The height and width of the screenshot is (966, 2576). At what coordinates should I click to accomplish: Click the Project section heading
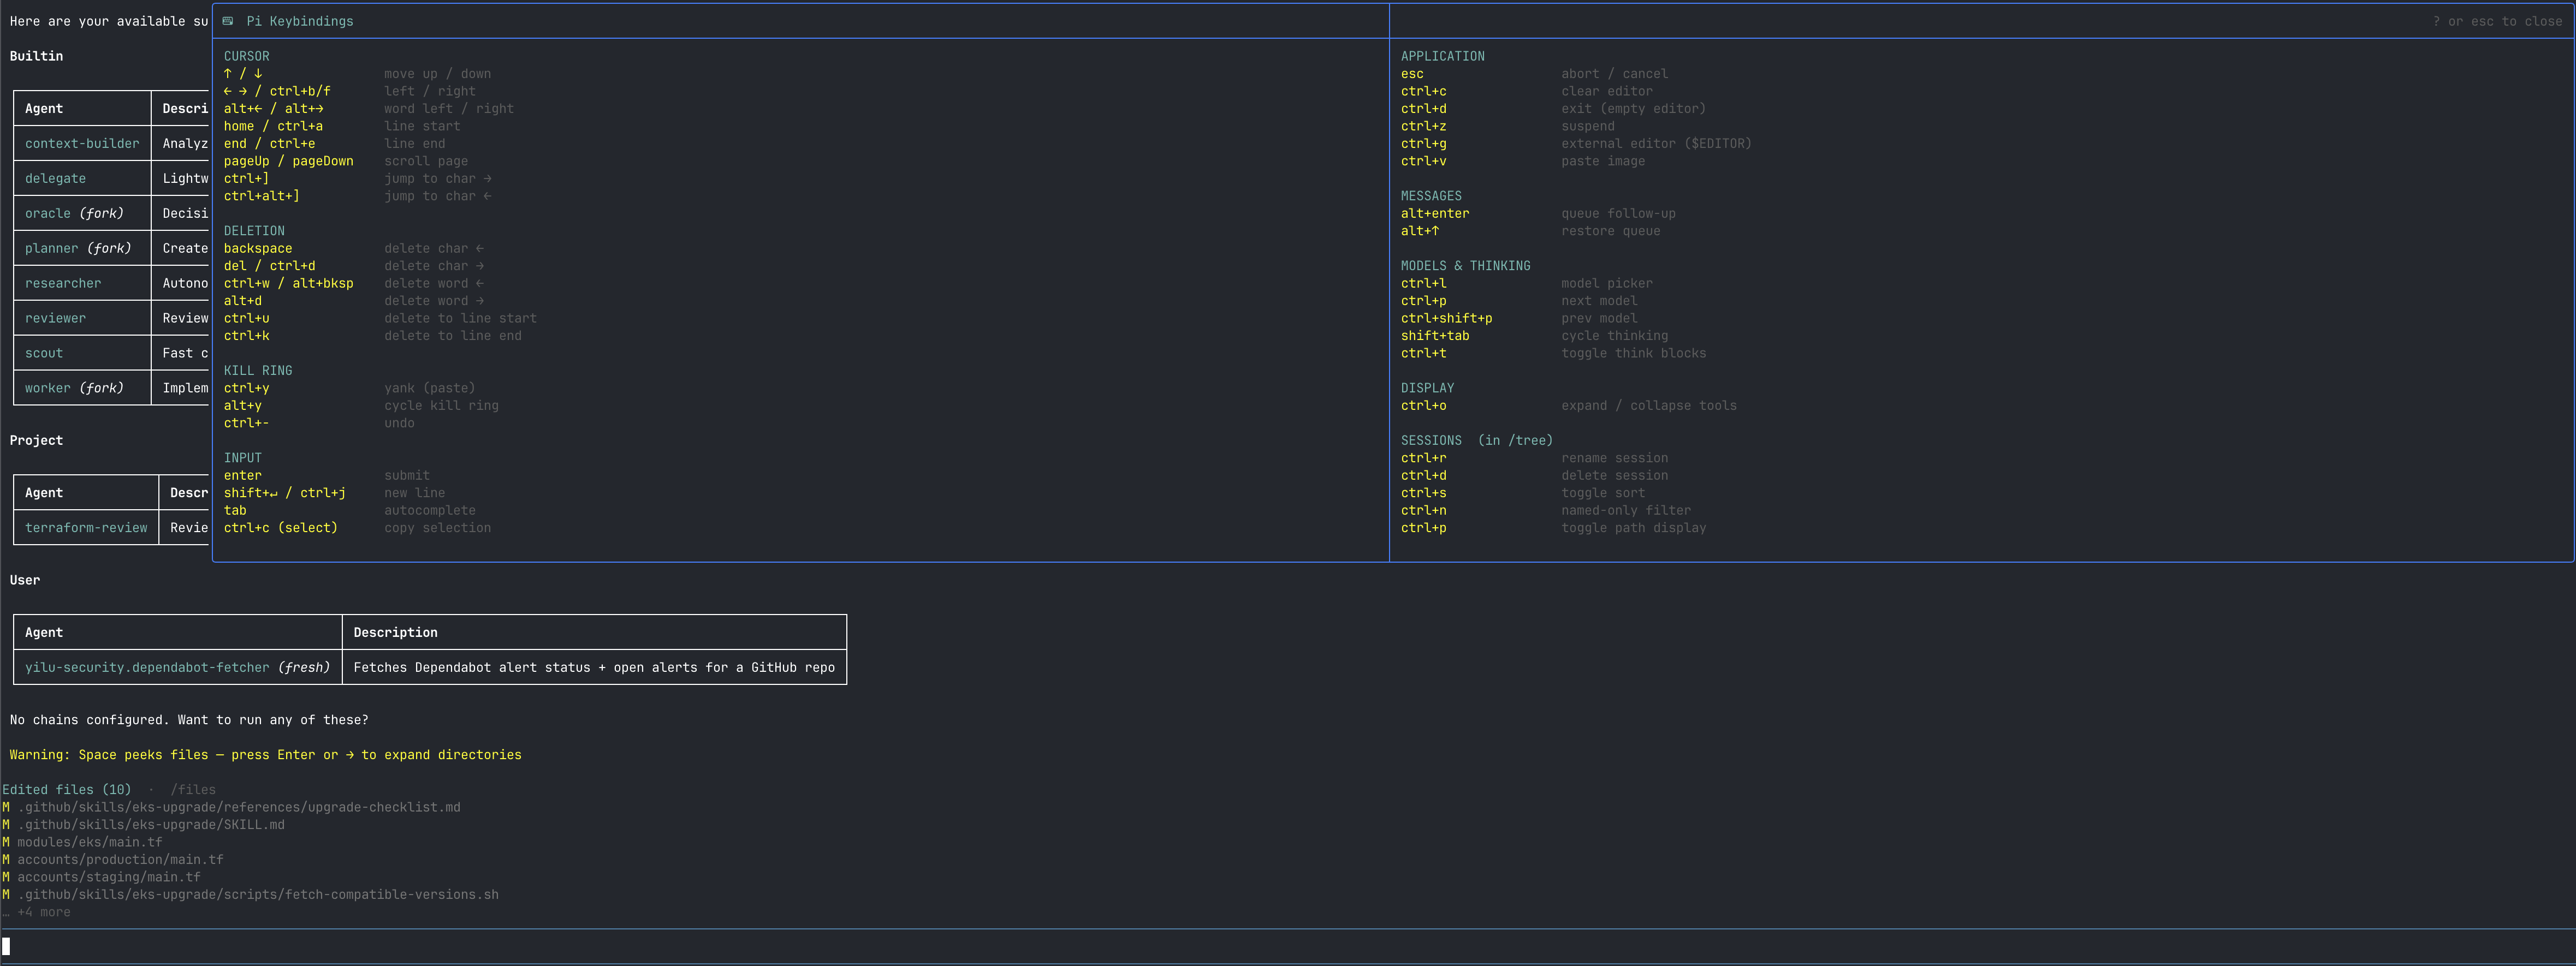tap(36, 440)
